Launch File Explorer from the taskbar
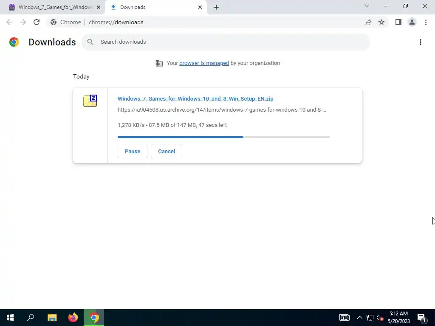 click(52, 318)
